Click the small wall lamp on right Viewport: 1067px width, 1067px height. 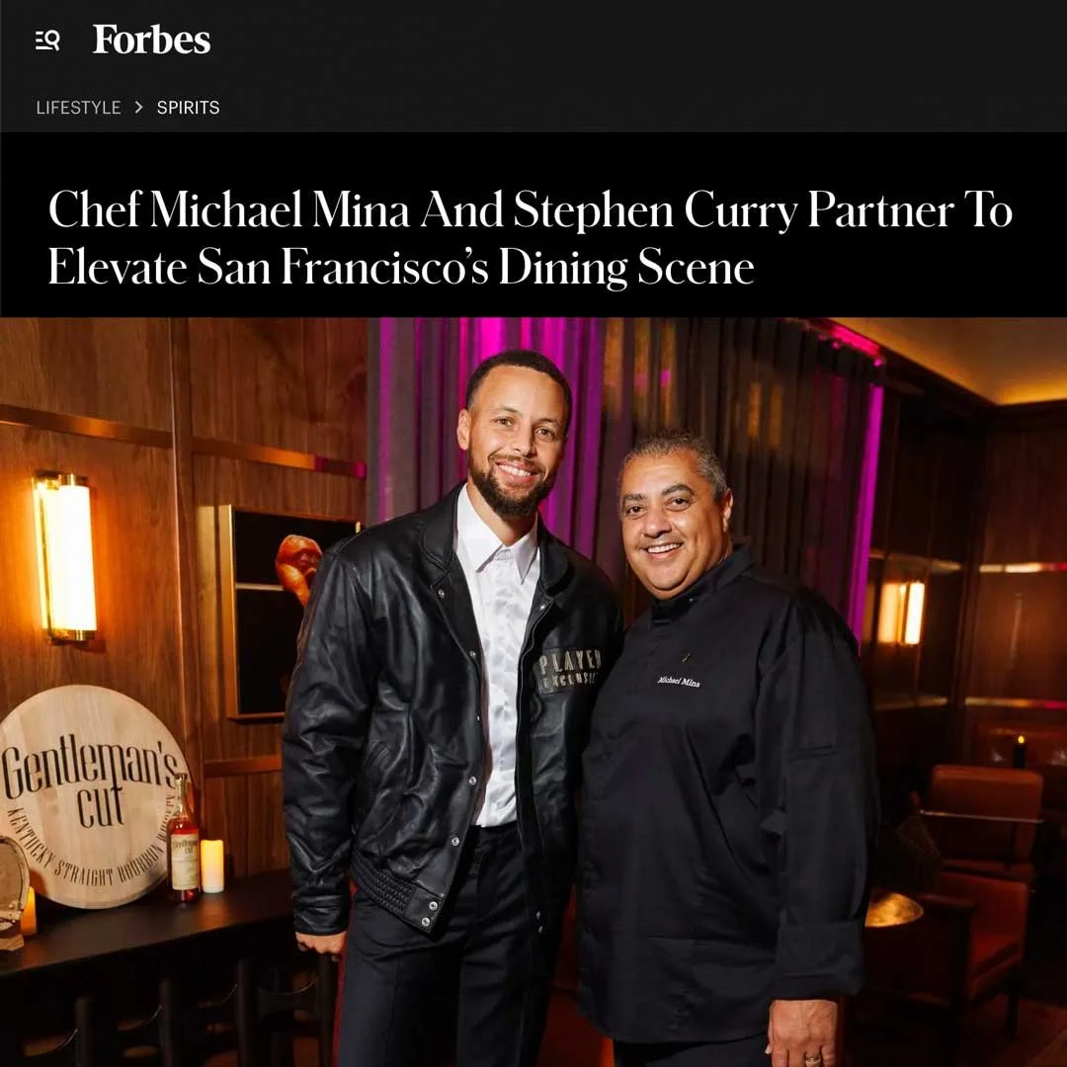tap(901, 612)
